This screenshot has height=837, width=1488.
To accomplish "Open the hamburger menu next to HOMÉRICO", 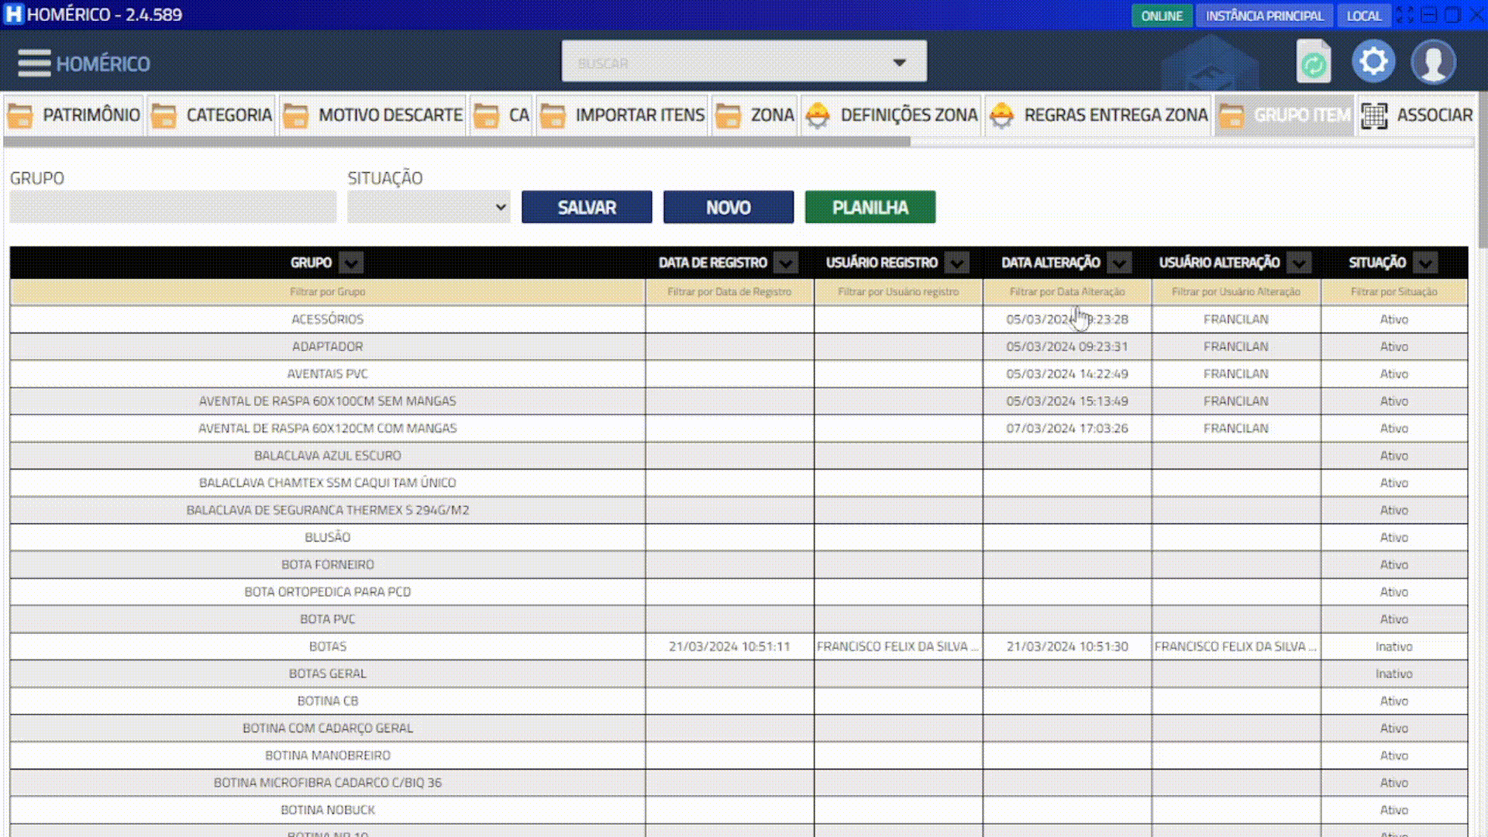I will [x=33, y=63].
